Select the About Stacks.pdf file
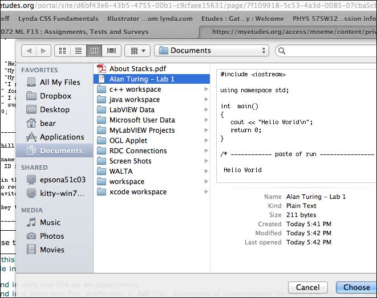Image resolution: width=377 pixels, height=298 pixels. [x=152, y=69]
